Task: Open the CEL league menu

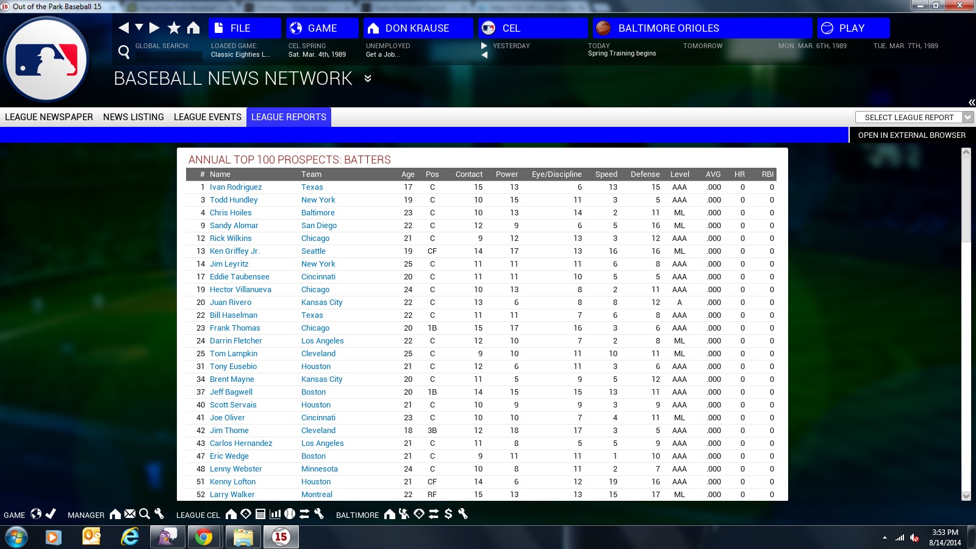Action: (x=533, y=28)
